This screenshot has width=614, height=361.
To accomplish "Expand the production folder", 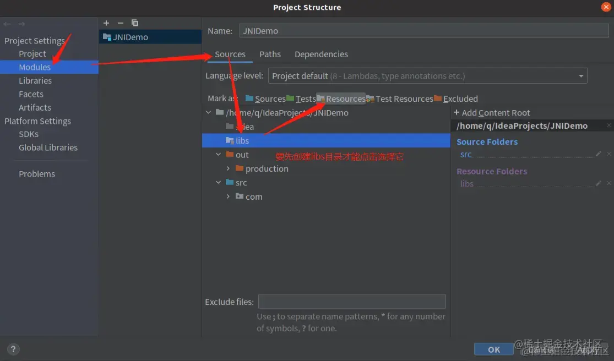I will tap(228, 168).
